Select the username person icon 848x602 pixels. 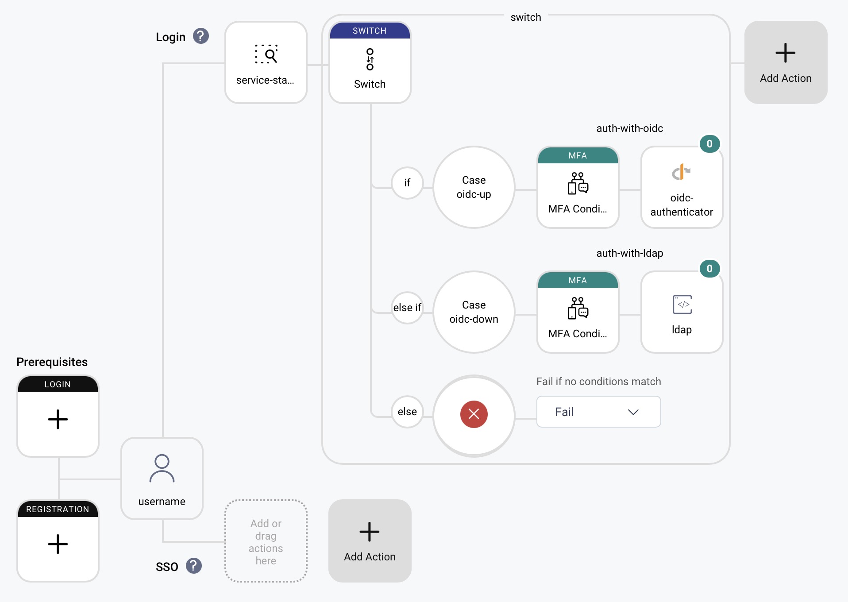(162, 468)
